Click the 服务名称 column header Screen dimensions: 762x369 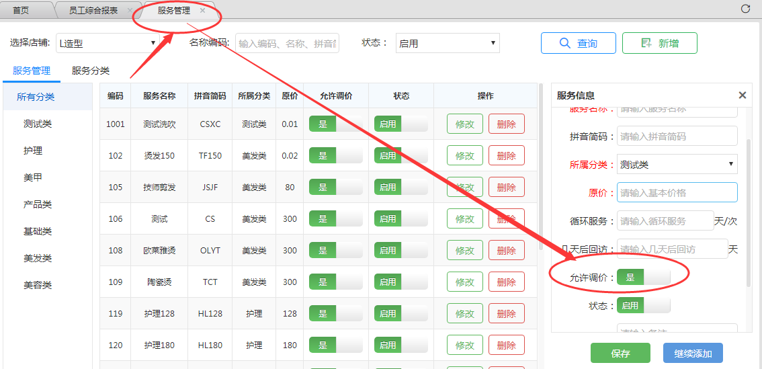coord(159,95)
